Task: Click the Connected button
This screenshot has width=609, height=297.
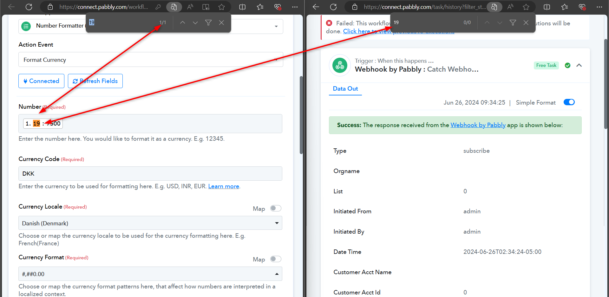Action: coord(42,81)
